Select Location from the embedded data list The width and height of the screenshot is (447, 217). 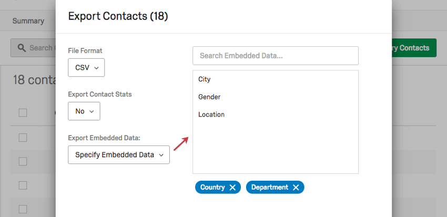click(x=211, y=115)
